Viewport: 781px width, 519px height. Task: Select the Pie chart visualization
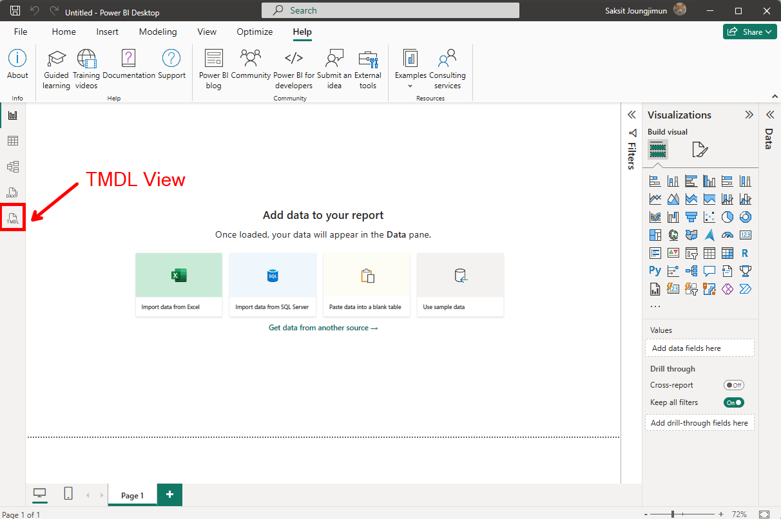click(728, 216)
